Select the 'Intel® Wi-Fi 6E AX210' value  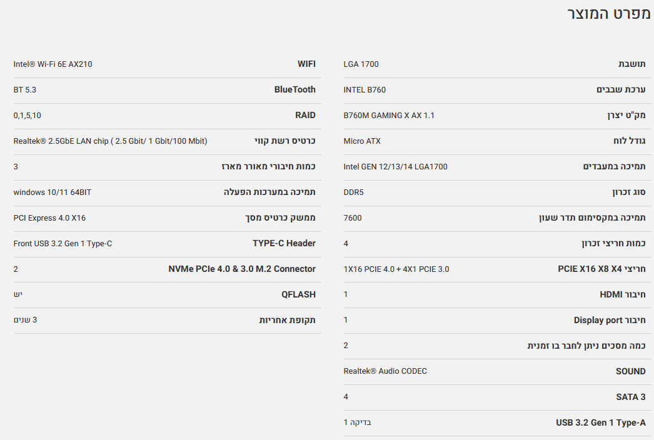pos(53,64)
